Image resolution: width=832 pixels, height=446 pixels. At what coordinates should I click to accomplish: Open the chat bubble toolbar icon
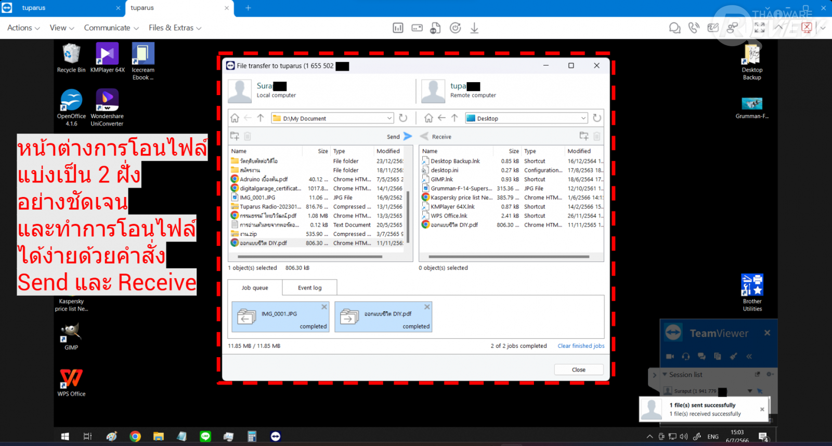(674, 28)
